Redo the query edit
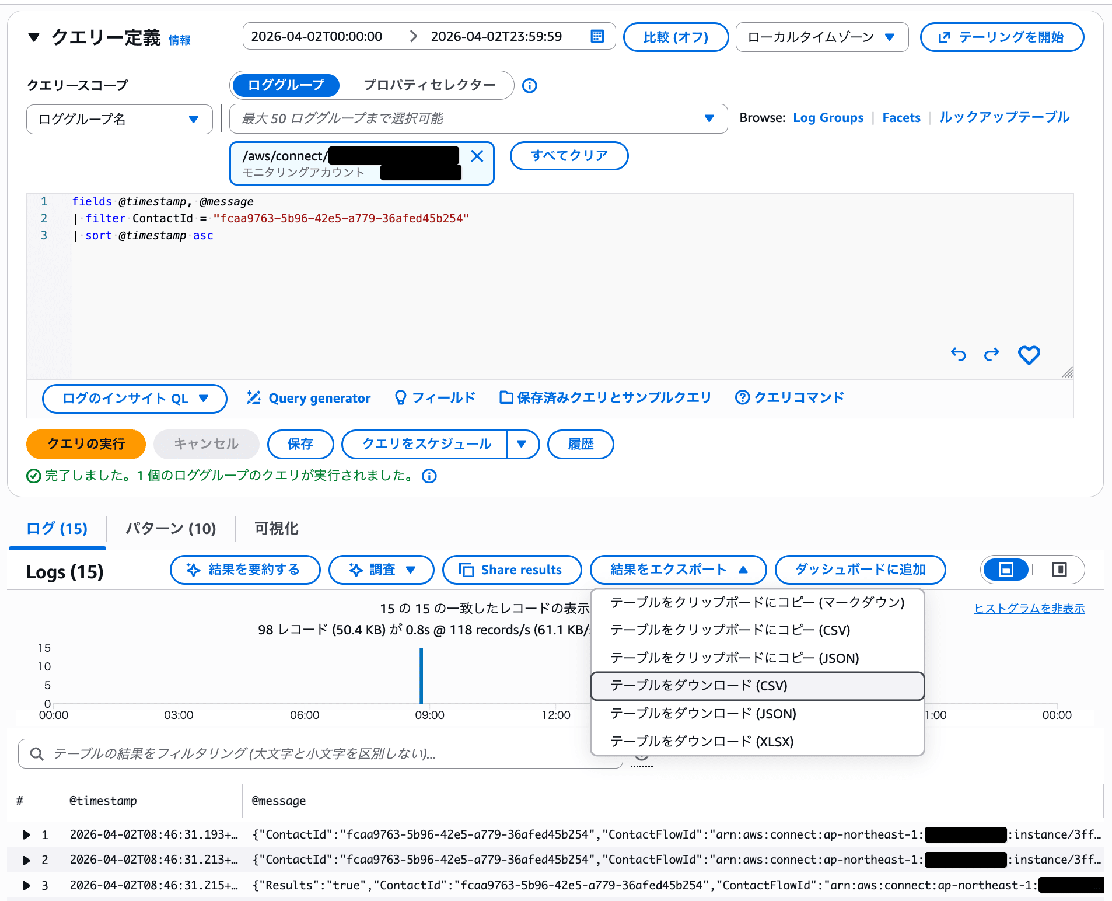The width and height of the screenshot is (1112, 901). click(992, 354)
